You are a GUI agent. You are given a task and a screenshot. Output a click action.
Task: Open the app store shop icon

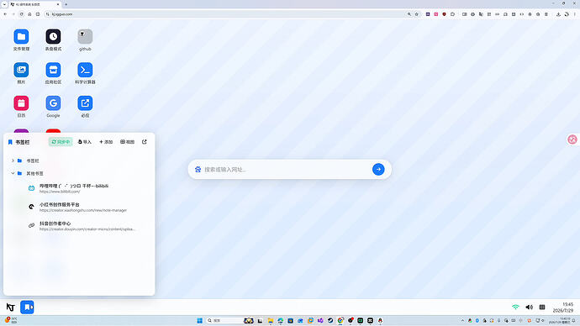click(x=53, y=70)
